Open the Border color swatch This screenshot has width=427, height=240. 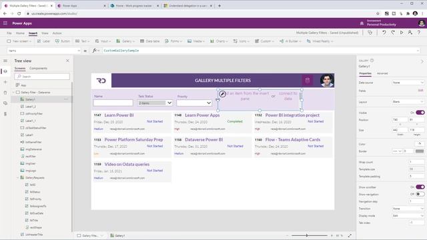[x=420, y=151]
